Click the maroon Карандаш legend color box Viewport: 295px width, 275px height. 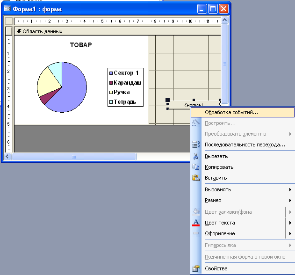111,83
